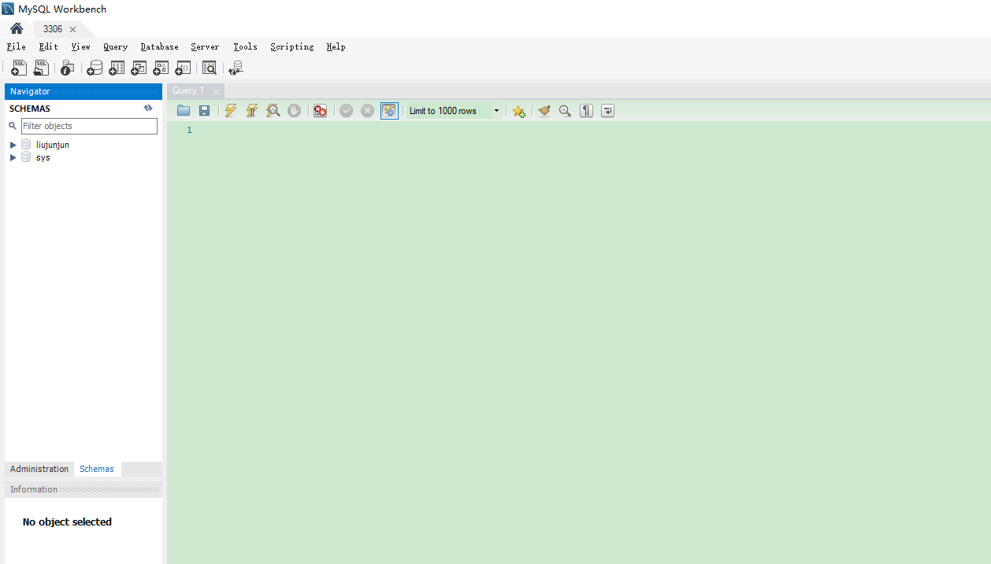Image resolution: width=991 pixels, height=564 pixels.
Task: Open the View menu
Action: pyautogui.click(x=80, y=46)
